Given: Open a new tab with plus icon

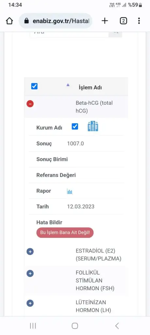Looking at the screenshot, I should (105, 21).
